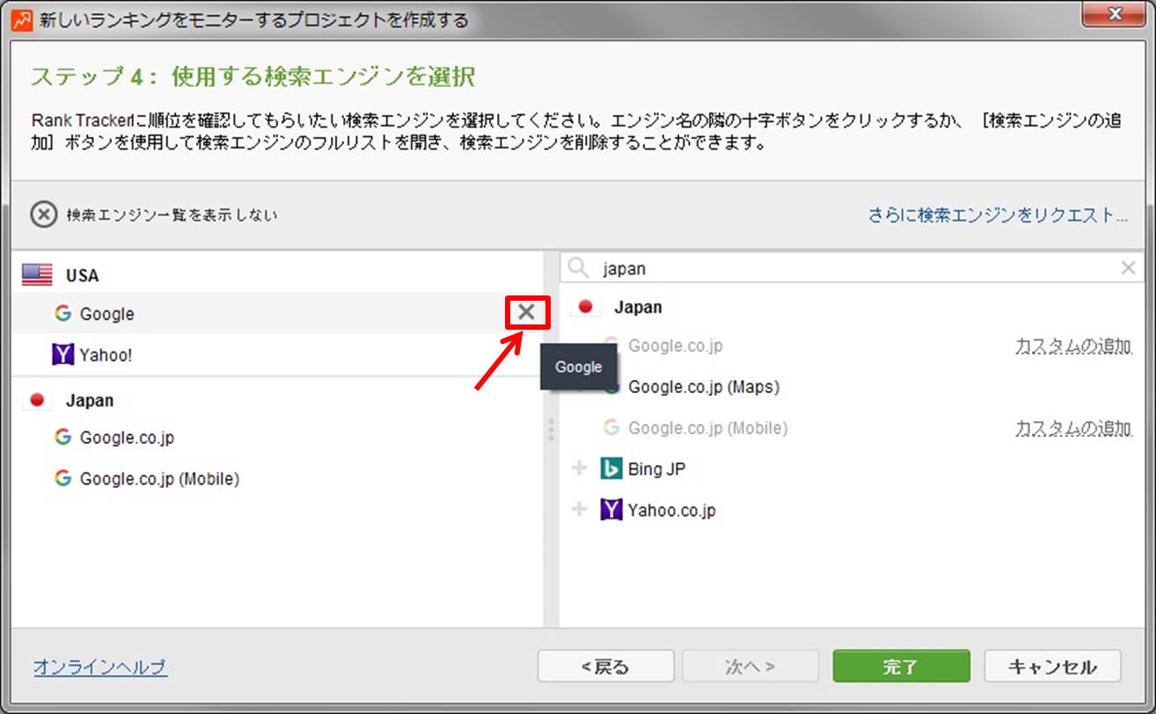Click the Japan header in the search results

coord(638,307)
